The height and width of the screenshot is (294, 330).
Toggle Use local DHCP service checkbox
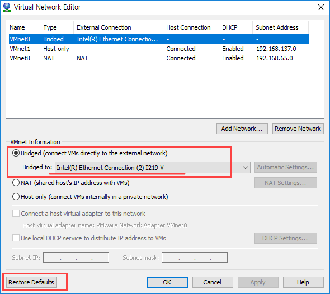point(16,238)
